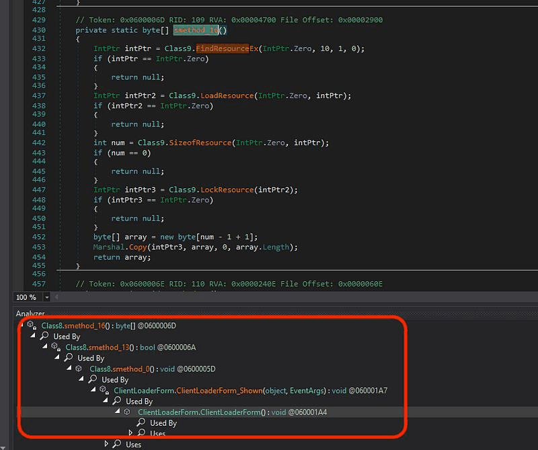The width and height of the screenshot is (538, 450).
Task: Click Class9 in the SizeofResource line
Action: pyautogui.click(x=151, y=143)
